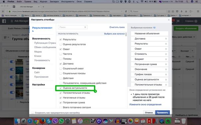The width and height of the screenshot is (201, 125).
Task: Open the Инструменты menu
Action: (68, 2)
